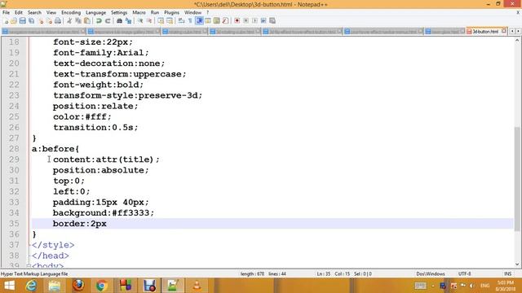The height and width of the screenshot is (293, 522).
Task: Open the ? help menu
Action: [207, 12]
